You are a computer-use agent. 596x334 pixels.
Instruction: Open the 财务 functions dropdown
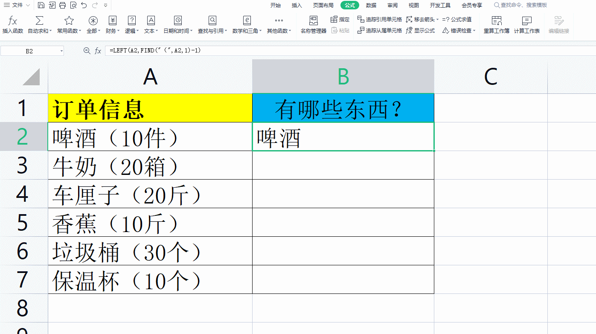(112, 25)
